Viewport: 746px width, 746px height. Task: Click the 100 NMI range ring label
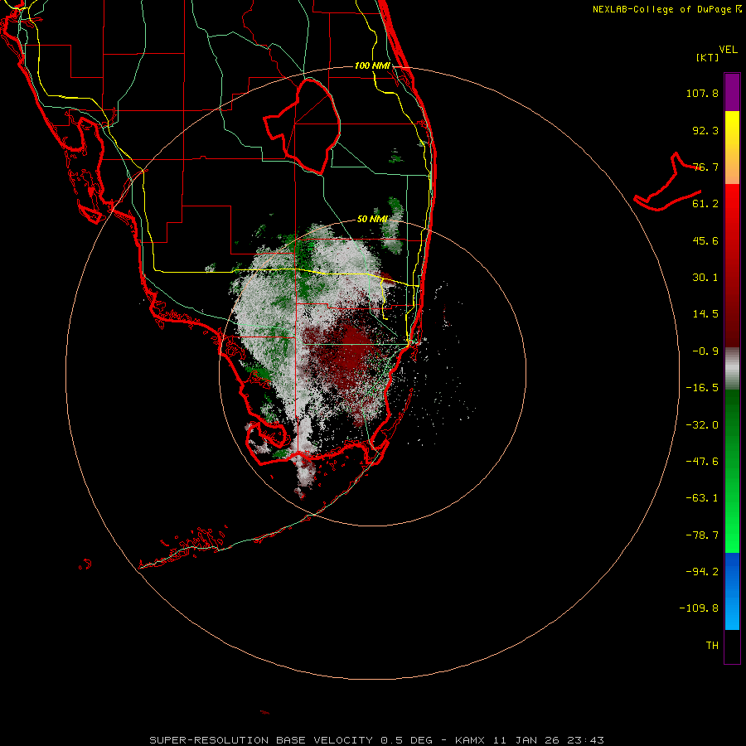[x=372, y=65]
